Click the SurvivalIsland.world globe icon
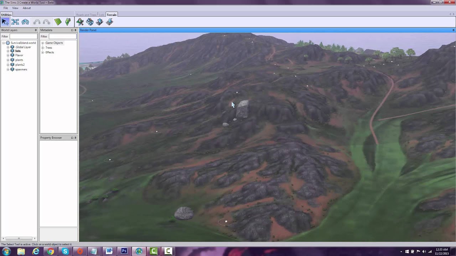The image size is (456, 256). pyautogui.click(x=8, y=43)
